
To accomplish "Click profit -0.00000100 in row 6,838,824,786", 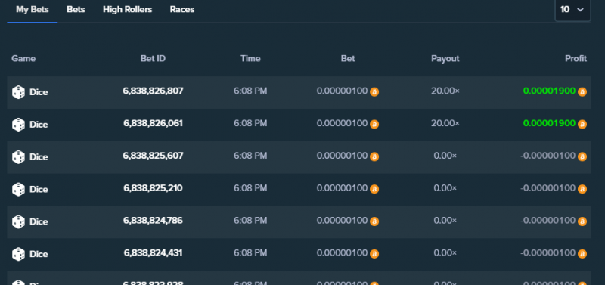I will tap(548, 221).
